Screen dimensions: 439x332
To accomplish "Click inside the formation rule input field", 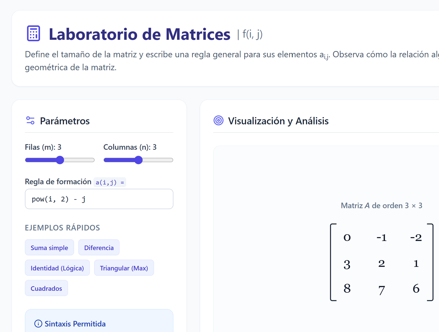I will point(99,199).
